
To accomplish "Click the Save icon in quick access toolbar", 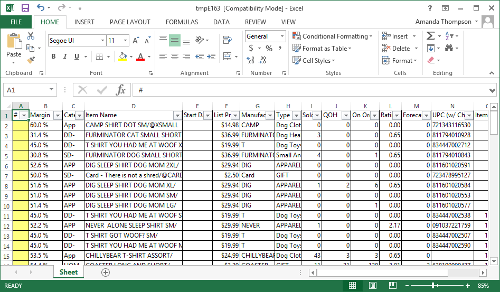I will click(25, 8).
